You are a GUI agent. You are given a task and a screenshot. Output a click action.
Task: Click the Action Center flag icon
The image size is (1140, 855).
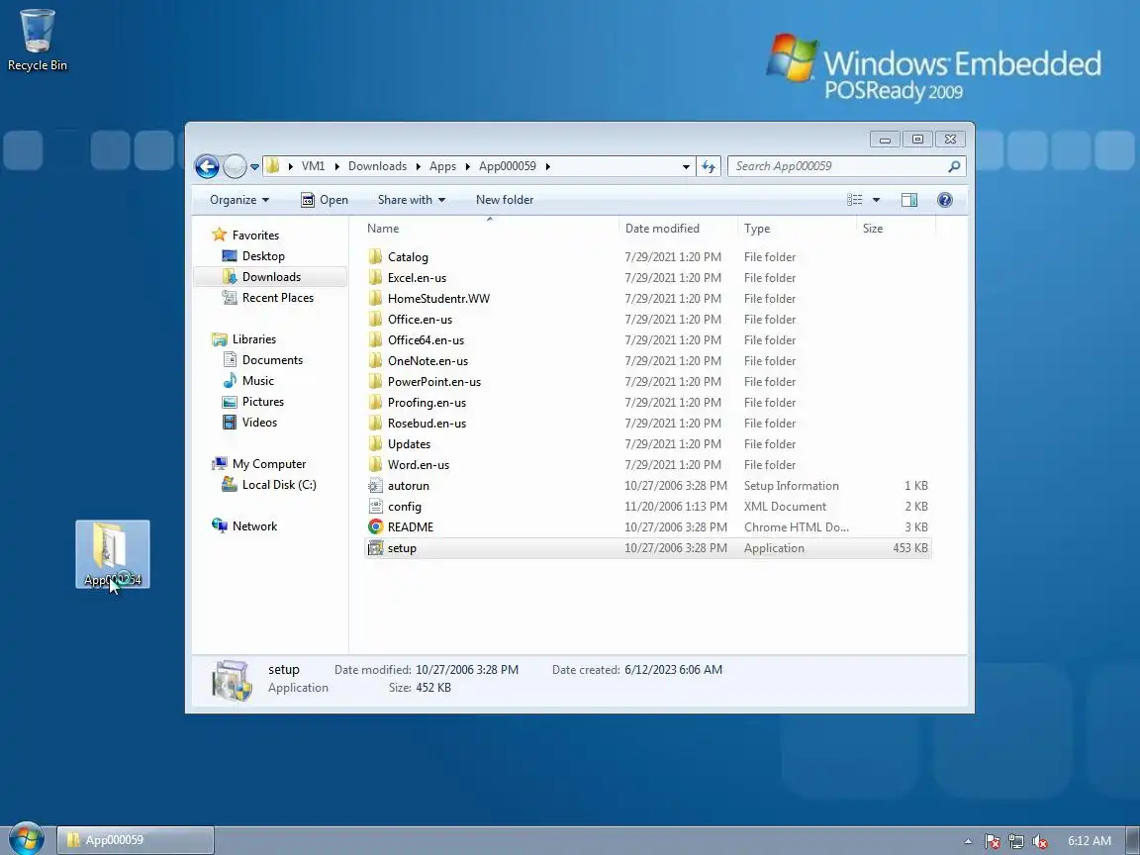992,841
